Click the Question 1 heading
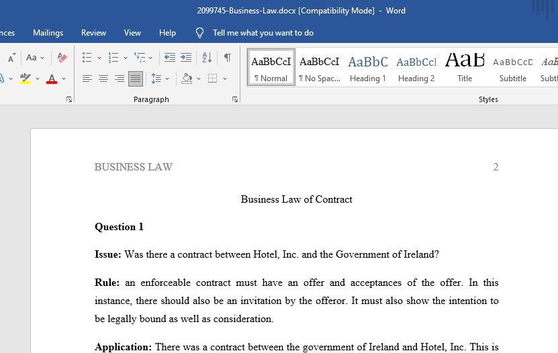558x353 pixels. click(119, 227)
